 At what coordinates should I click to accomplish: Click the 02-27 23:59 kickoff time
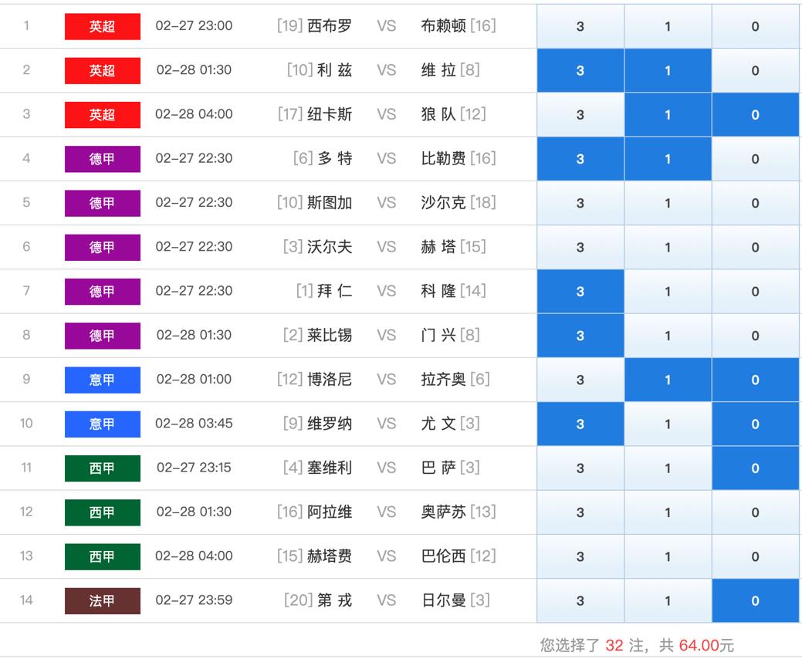(194, 600)
